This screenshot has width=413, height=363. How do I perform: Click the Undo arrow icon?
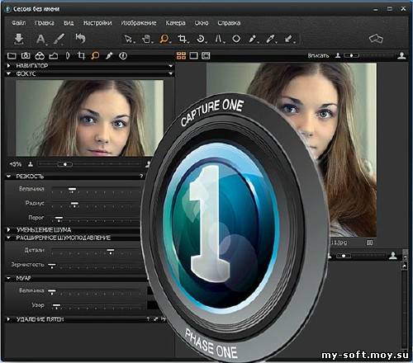pyautogui.click(x=80, y=38)
